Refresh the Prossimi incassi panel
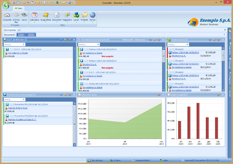 point(210,40)
